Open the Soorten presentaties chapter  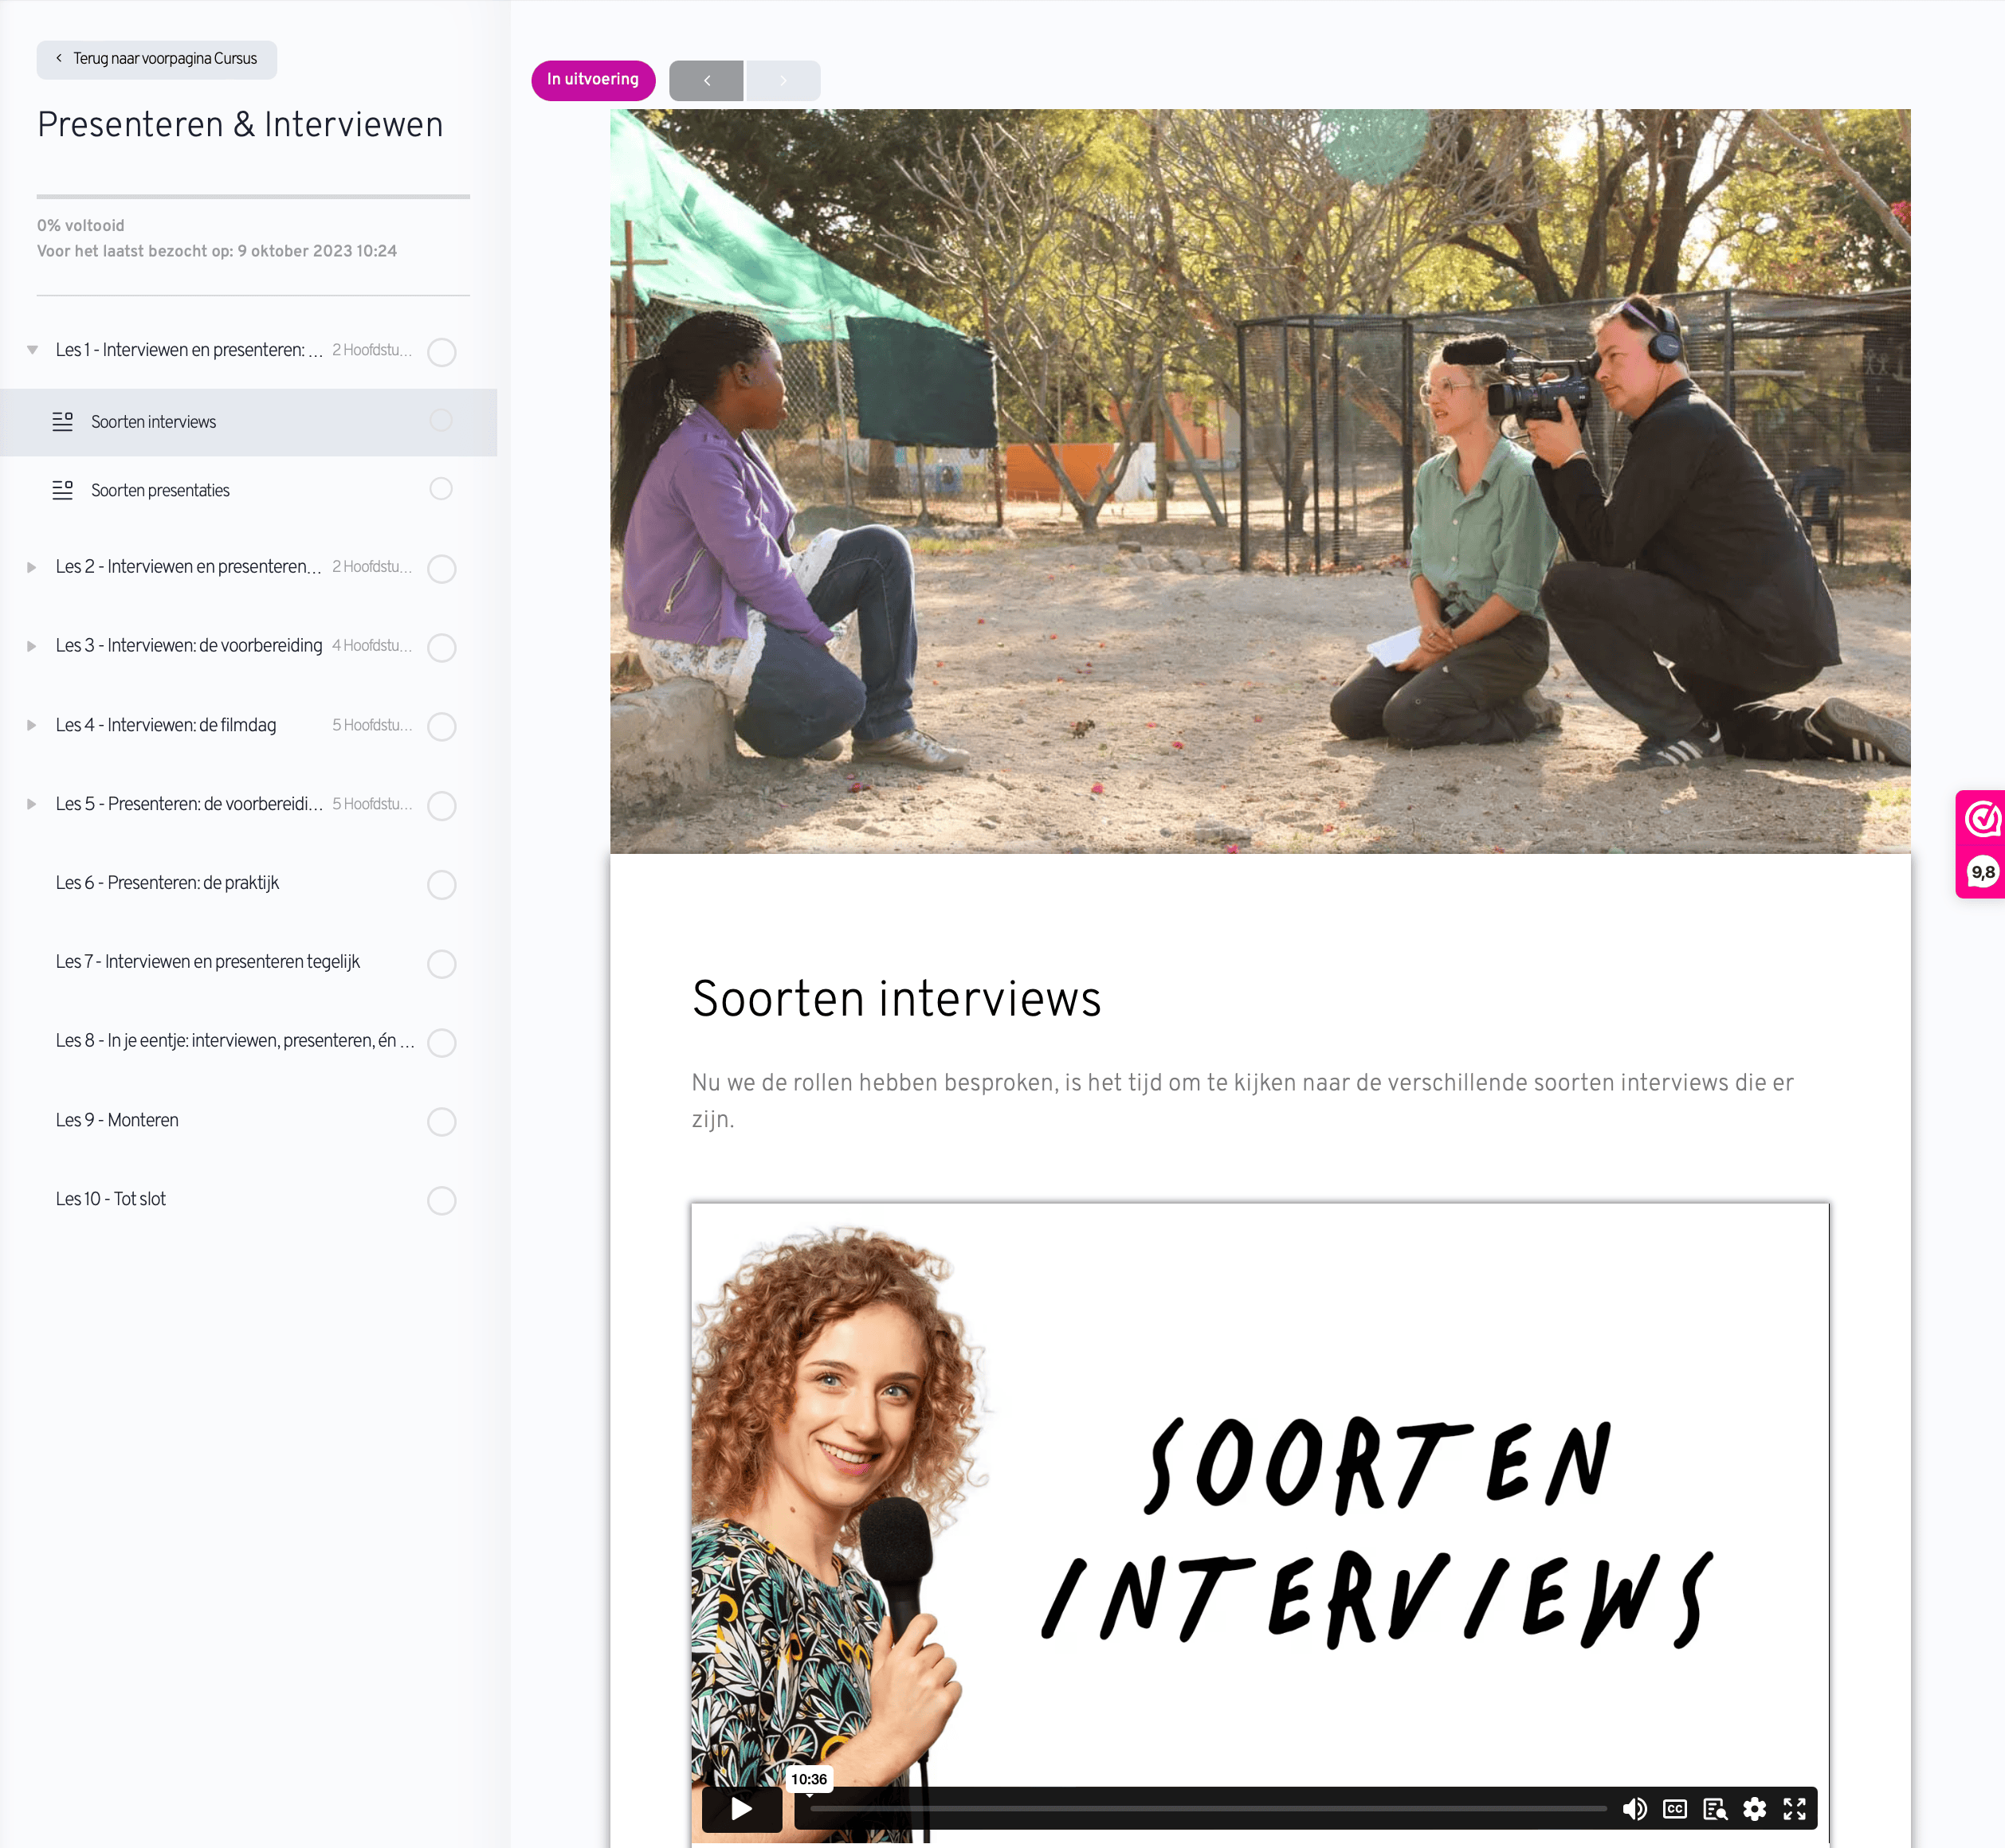(x=160, y=490)
